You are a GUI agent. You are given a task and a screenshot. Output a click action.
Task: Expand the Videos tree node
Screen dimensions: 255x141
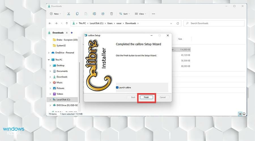click(x=50, y=94)
